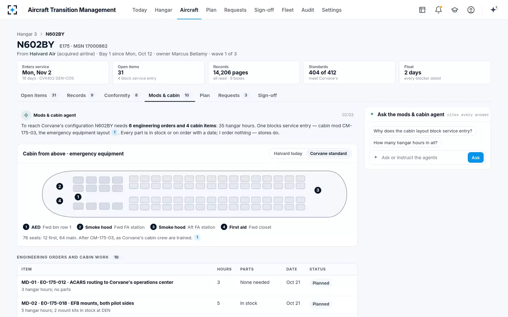
Task: Open the Records 14,206 pages card
Action: (254, 73)
